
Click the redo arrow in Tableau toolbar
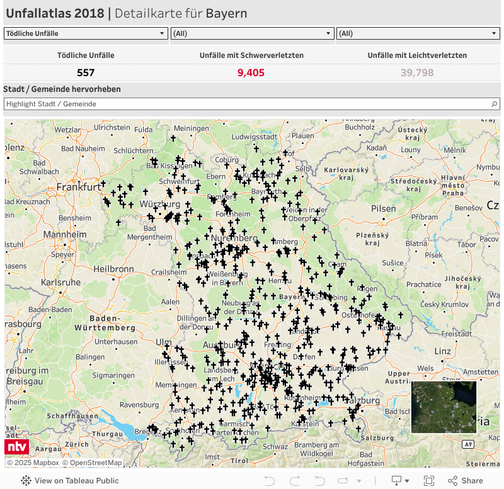(294, 481)
